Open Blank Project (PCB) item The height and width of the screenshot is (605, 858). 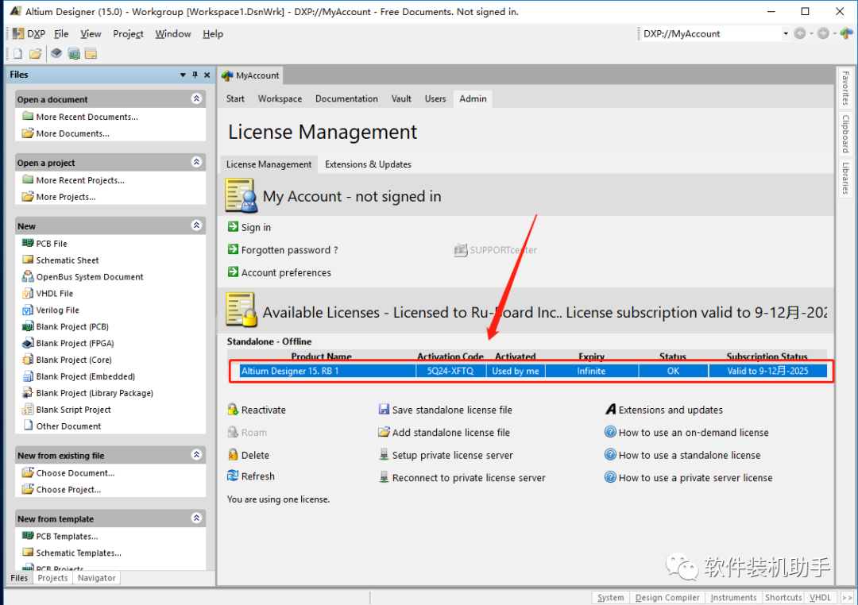point(72,326)
